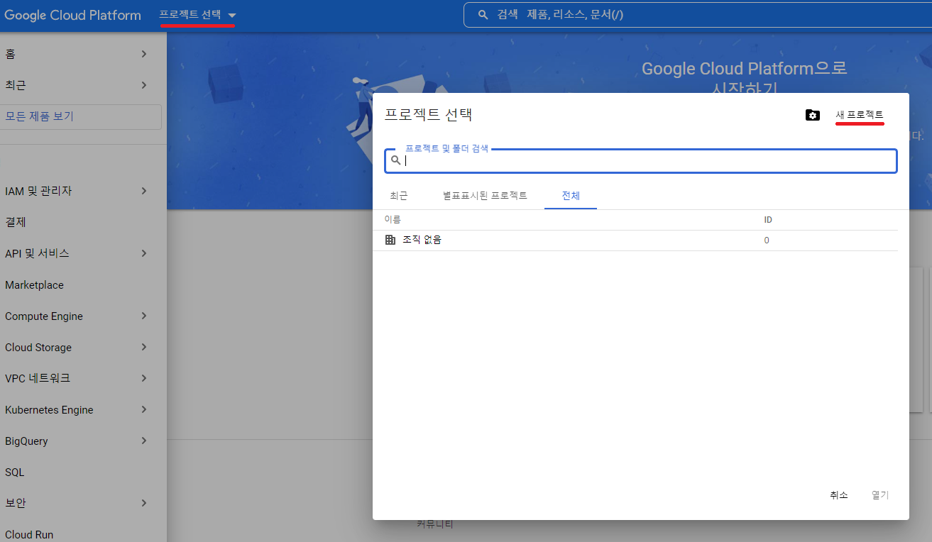The image size is (932, 542).
Task: Open Marketplace in the sidebar
Action: coord(34,285)
